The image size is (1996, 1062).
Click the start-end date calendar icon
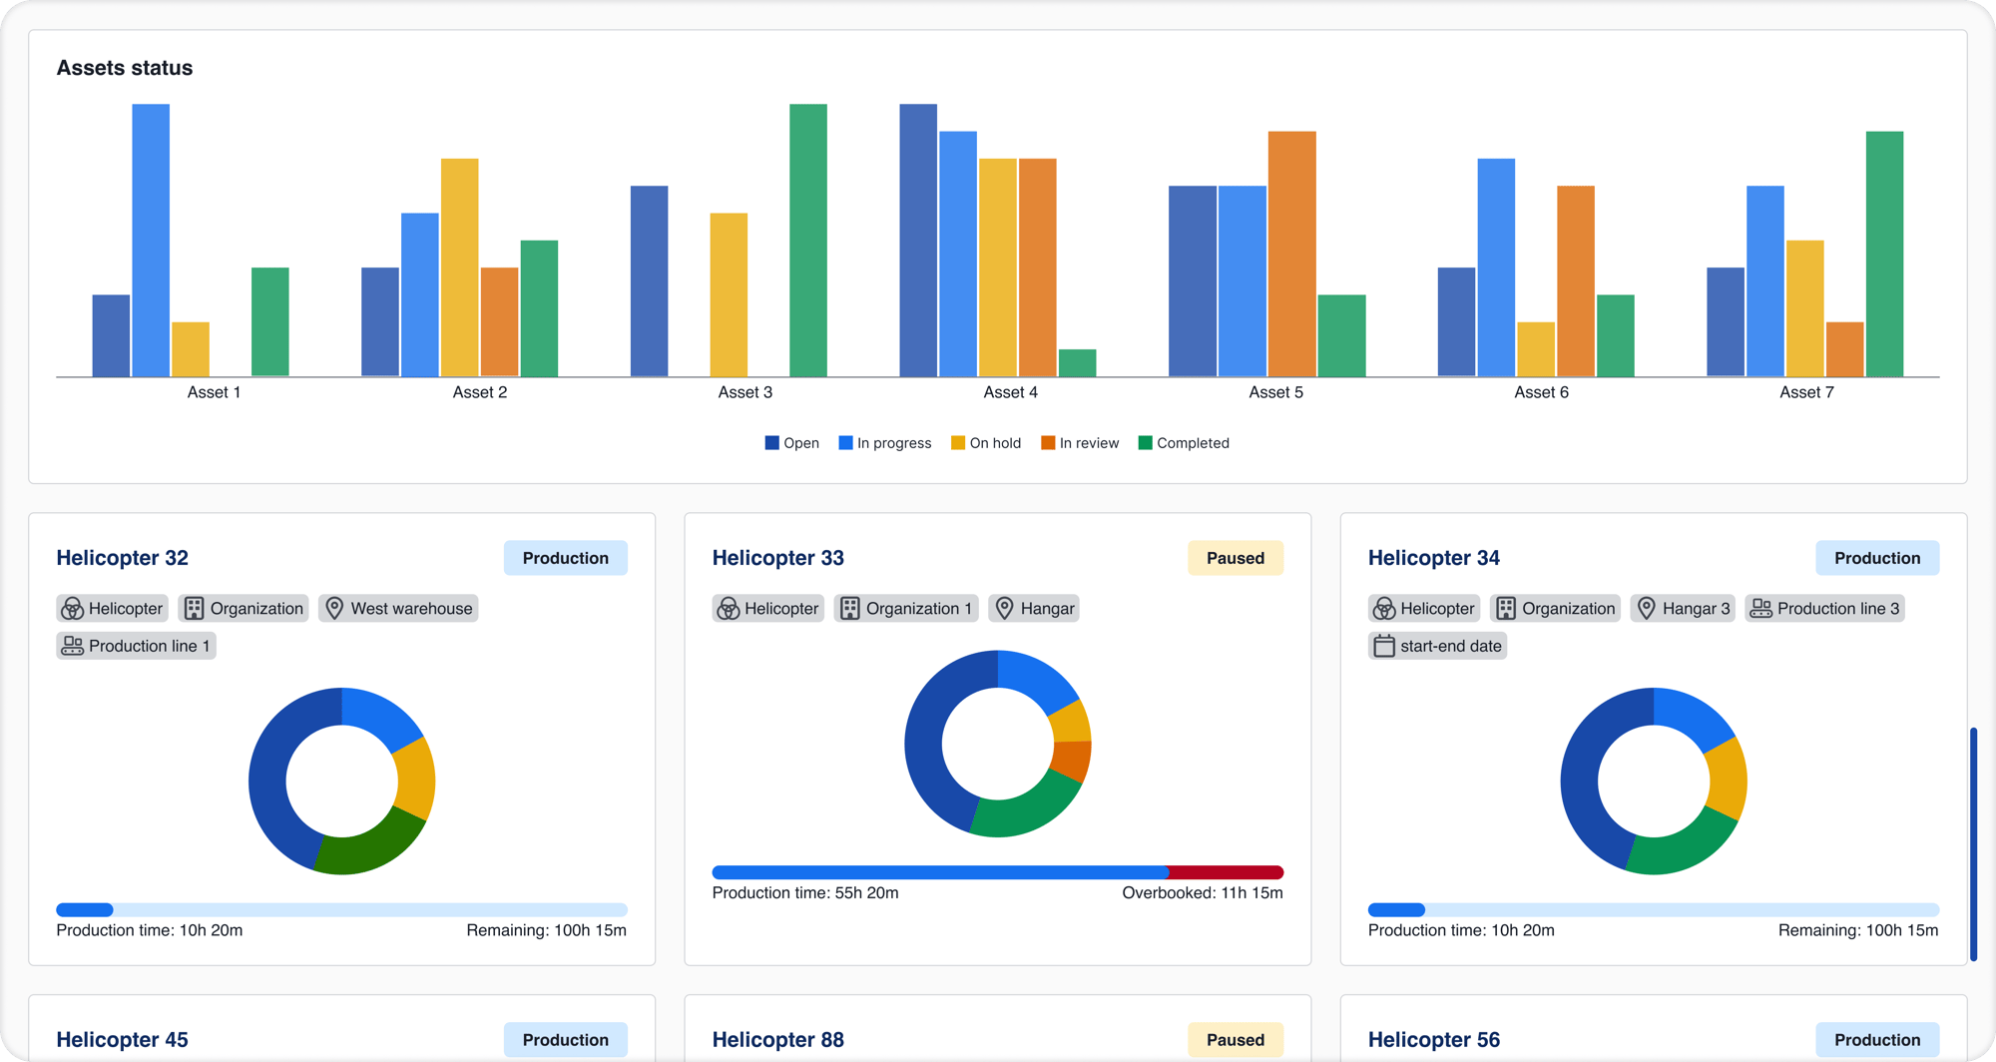(1384, 646)
